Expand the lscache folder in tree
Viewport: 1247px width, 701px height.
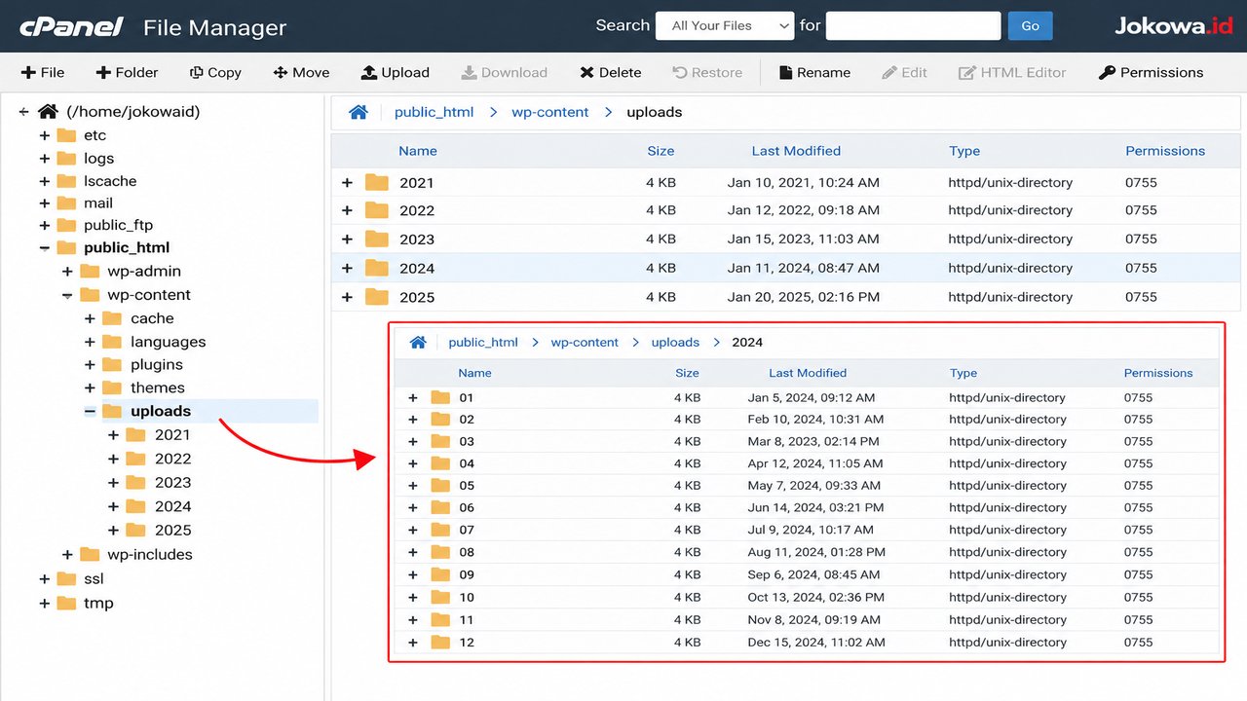tap(44, 181)
